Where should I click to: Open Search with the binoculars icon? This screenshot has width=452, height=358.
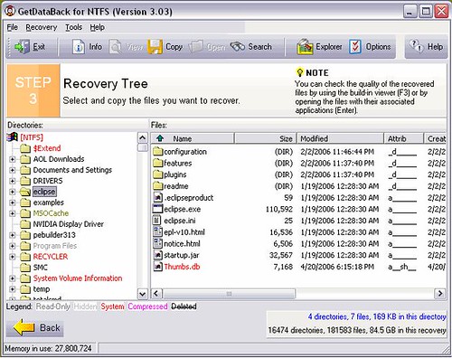[238, 47]
